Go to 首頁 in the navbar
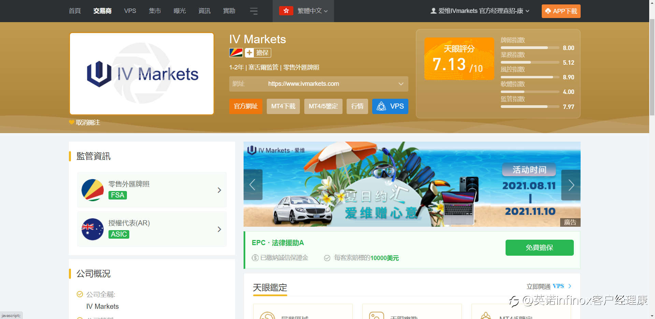Viewport: 655px width, 319px height. (75, 11)
